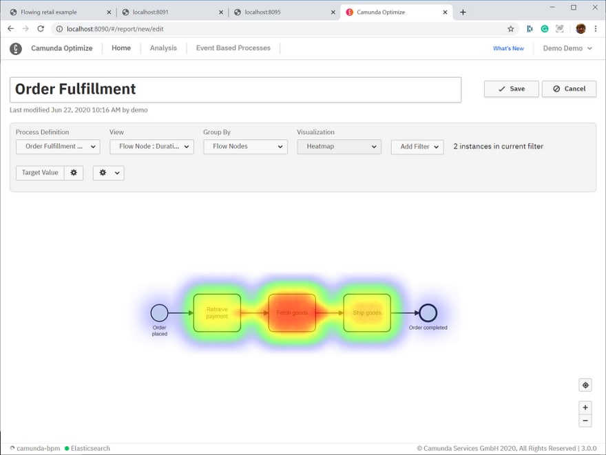
Task: Zoom out of the diagram
Action: [585, 421]
